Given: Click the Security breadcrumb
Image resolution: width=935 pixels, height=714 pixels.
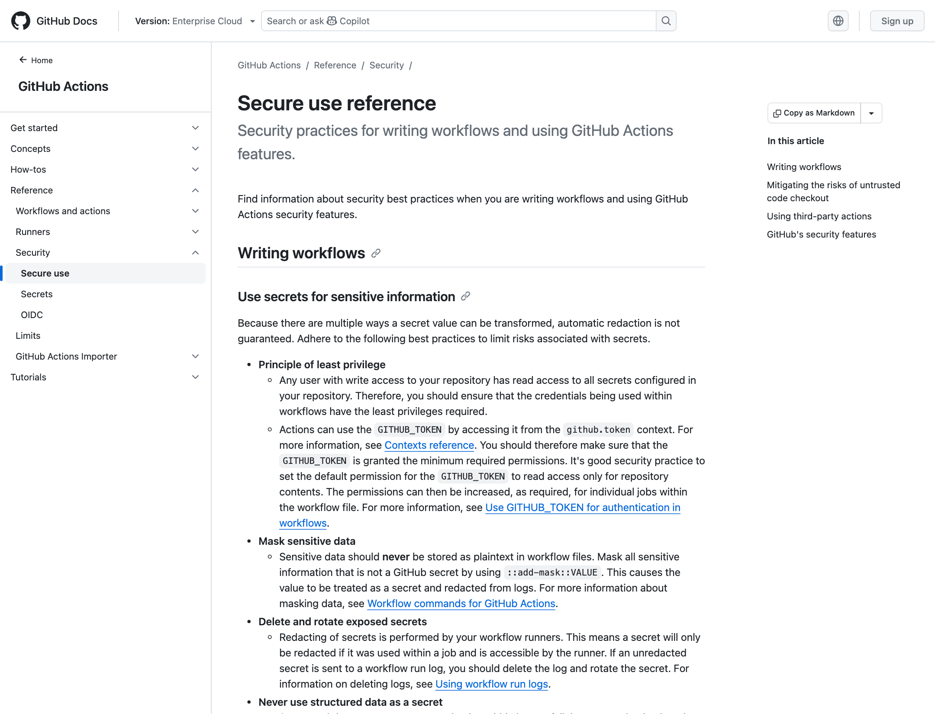Looking at the screenshot, I should [387, 65].
